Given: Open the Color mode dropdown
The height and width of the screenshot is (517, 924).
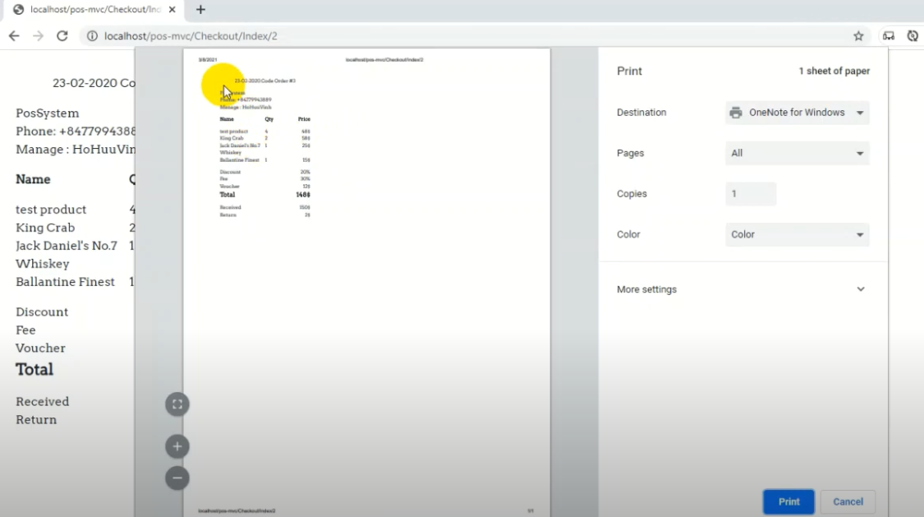Looking at the screenshot, I should coord(797,234).
